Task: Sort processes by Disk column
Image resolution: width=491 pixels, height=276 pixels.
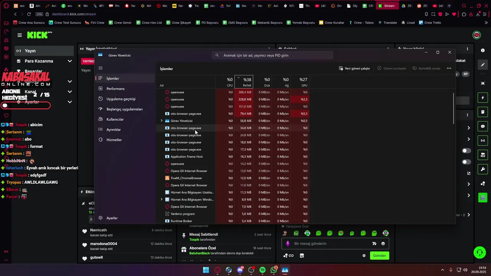Action: click(263, 82)
